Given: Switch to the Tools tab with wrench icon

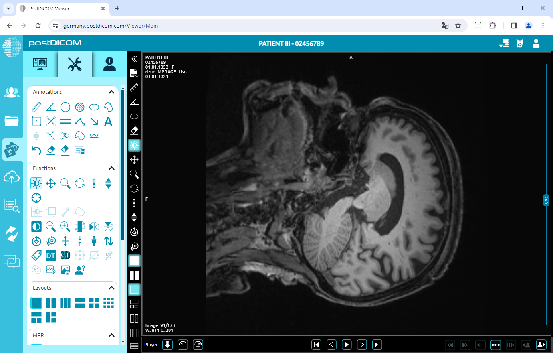Looking at the screenshot, I should (x=75, y=64).
